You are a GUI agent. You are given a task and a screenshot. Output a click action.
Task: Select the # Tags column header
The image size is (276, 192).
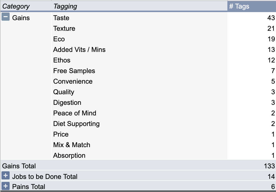coord(251,6)
